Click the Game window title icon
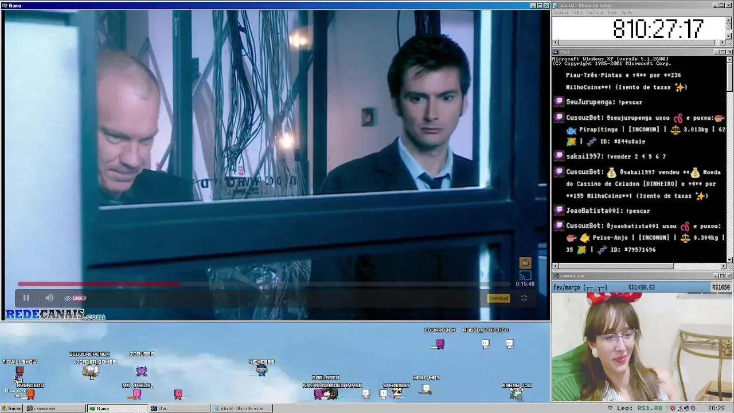This screenshot has height=413, width=734. (5, 5)
